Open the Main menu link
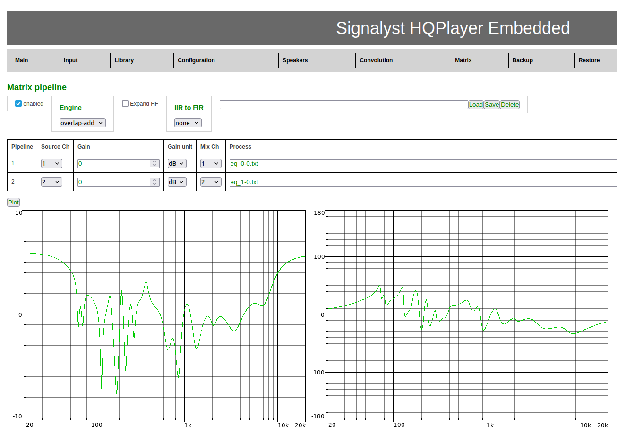This screenshot has height=433, width=617. (x=21, y=60)
